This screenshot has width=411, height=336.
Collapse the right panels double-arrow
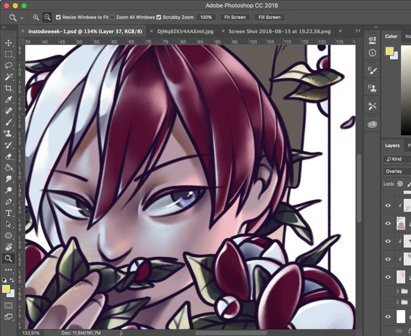click(376, 27)
